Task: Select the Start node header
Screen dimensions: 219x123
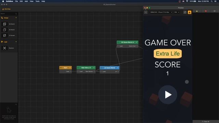Action: (65, 68)
